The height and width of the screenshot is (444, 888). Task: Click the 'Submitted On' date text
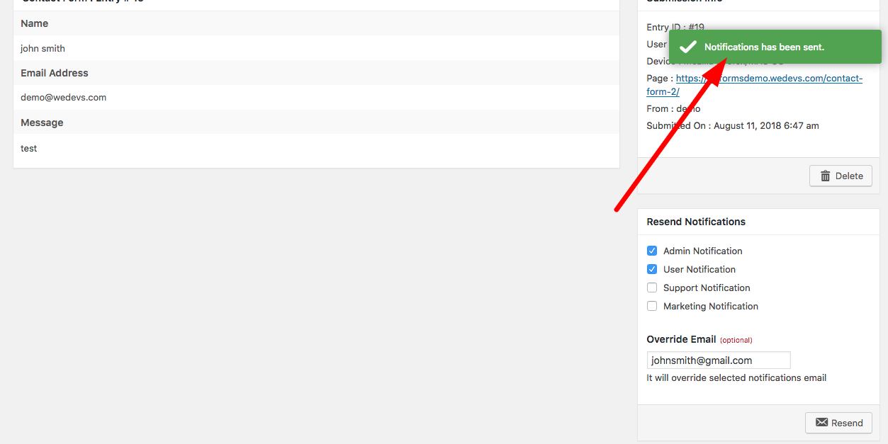tap(733, 125)
